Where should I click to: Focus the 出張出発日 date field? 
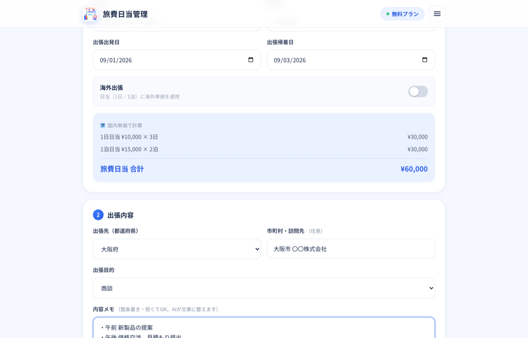coord(177,60)
